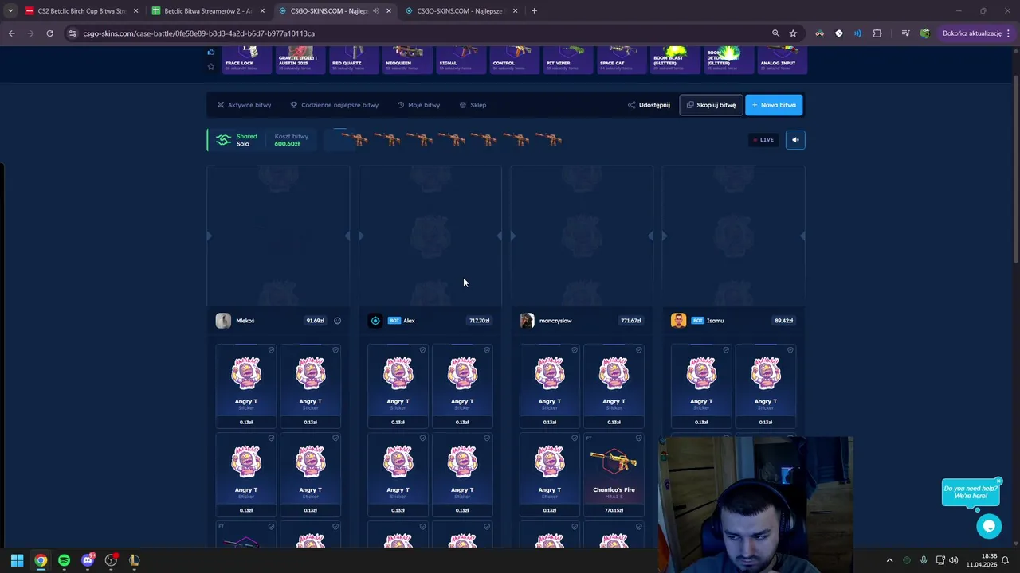This screenshot has height=573, width=1020.
Task: Click the 770.15zł price on Chantico's Fire
Action: tap(614, 510)
